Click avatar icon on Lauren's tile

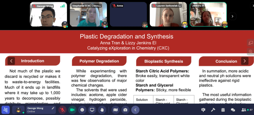coord(185,24)
